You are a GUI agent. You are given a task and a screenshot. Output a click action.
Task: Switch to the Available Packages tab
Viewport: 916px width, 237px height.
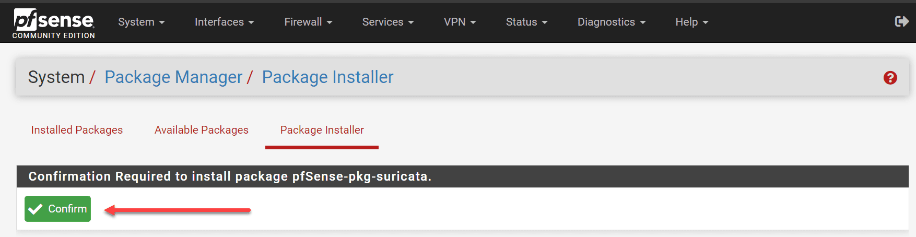pyautogui.click(x=202, y=130)
